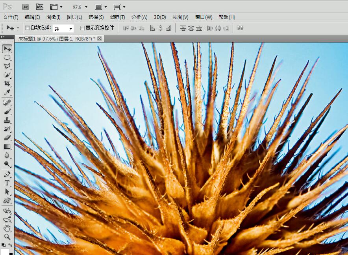Enable the 自动选择 checkbox
The image size is (348, 255).
point(28,28)
